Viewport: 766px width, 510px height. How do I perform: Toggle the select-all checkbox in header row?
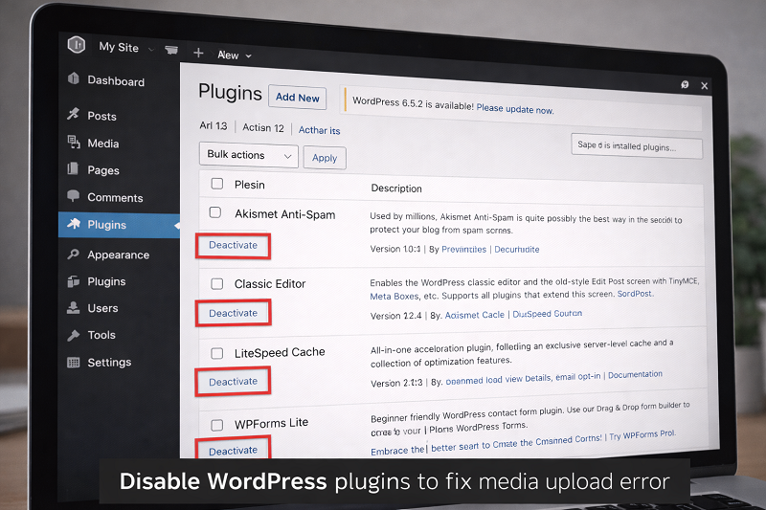[x=217, y=184]
